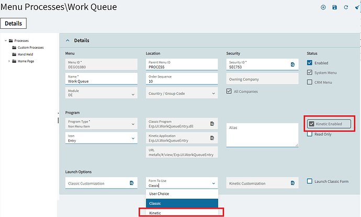The width and height of the screenshot is (361, 217).
Task: Open the Security ID search icon
Action: 293,64
